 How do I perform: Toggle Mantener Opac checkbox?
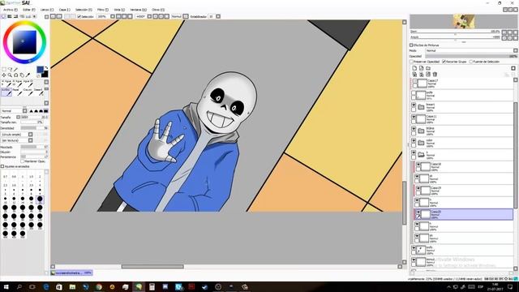[x=23, y=161]
